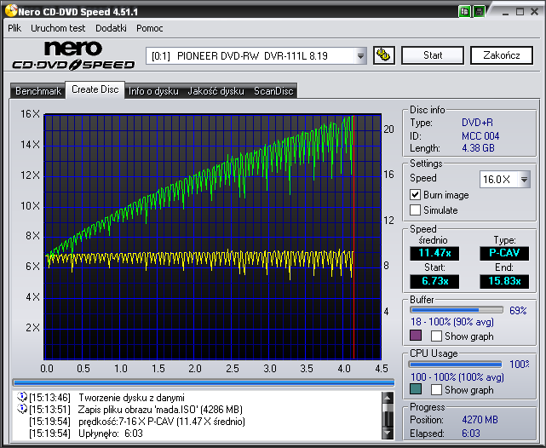This screenshot has height=448, width=546.
Task: Click the disc ID value MCC 004
Action: [x=480, y=135]
